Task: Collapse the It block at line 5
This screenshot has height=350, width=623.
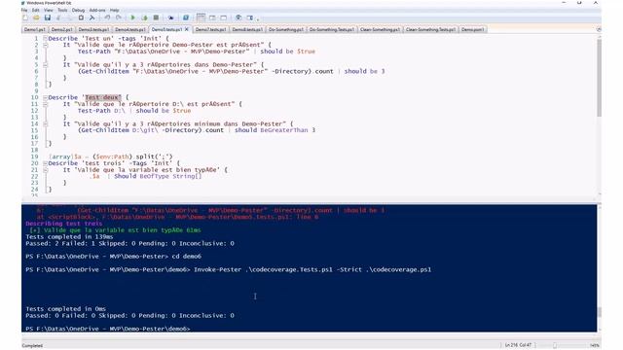Action: pos(46,65)
